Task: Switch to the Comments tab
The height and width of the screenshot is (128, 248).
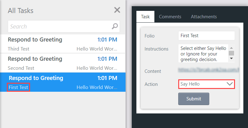Action: (x=170, y=17)
